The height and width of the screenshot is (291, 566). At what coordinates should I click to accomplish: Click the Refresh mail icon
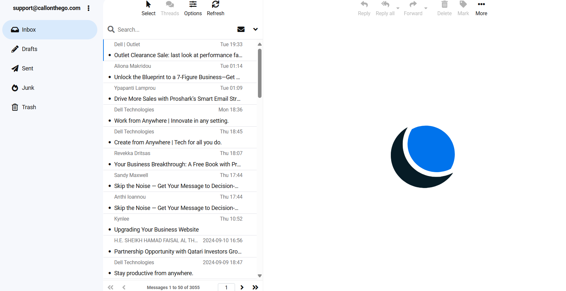click(215, 5)
